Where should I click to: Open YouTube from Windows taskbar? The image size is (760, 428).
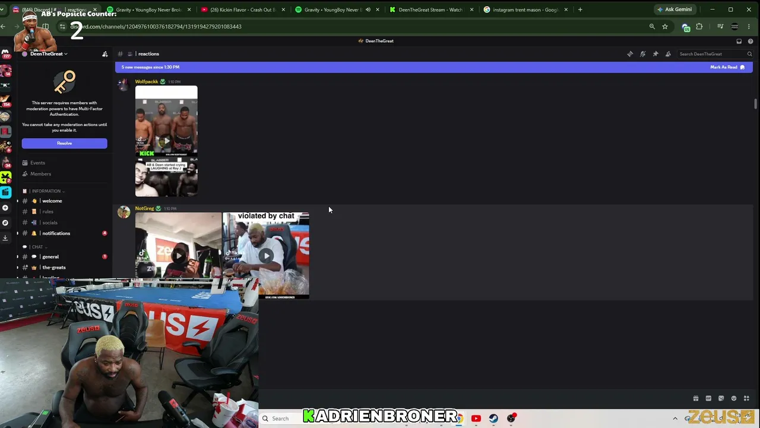(476, 418)
